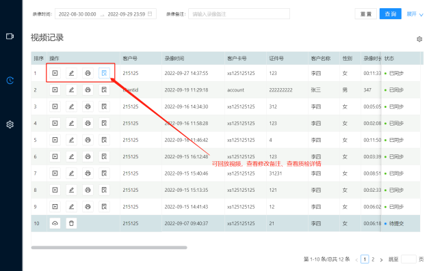
Task: Select card number cell 'account'
Action: pyautogui.click(x=235, y=90)
